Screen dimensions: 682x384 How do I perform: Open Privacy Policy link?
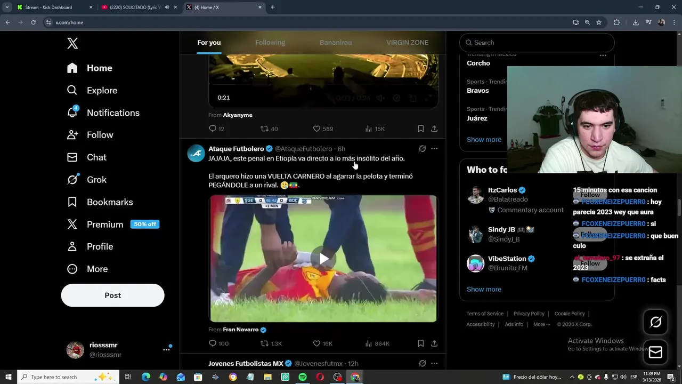tap(529, 314)
